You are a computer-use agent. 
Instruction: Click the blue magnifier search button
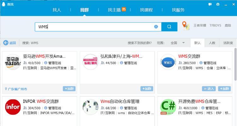pyautogui.click(x=169, y=27)
